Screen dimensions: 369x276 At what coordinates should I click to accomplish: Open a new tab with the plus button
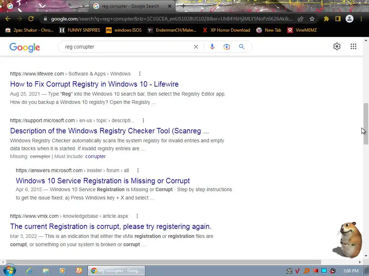click(183, 6)
